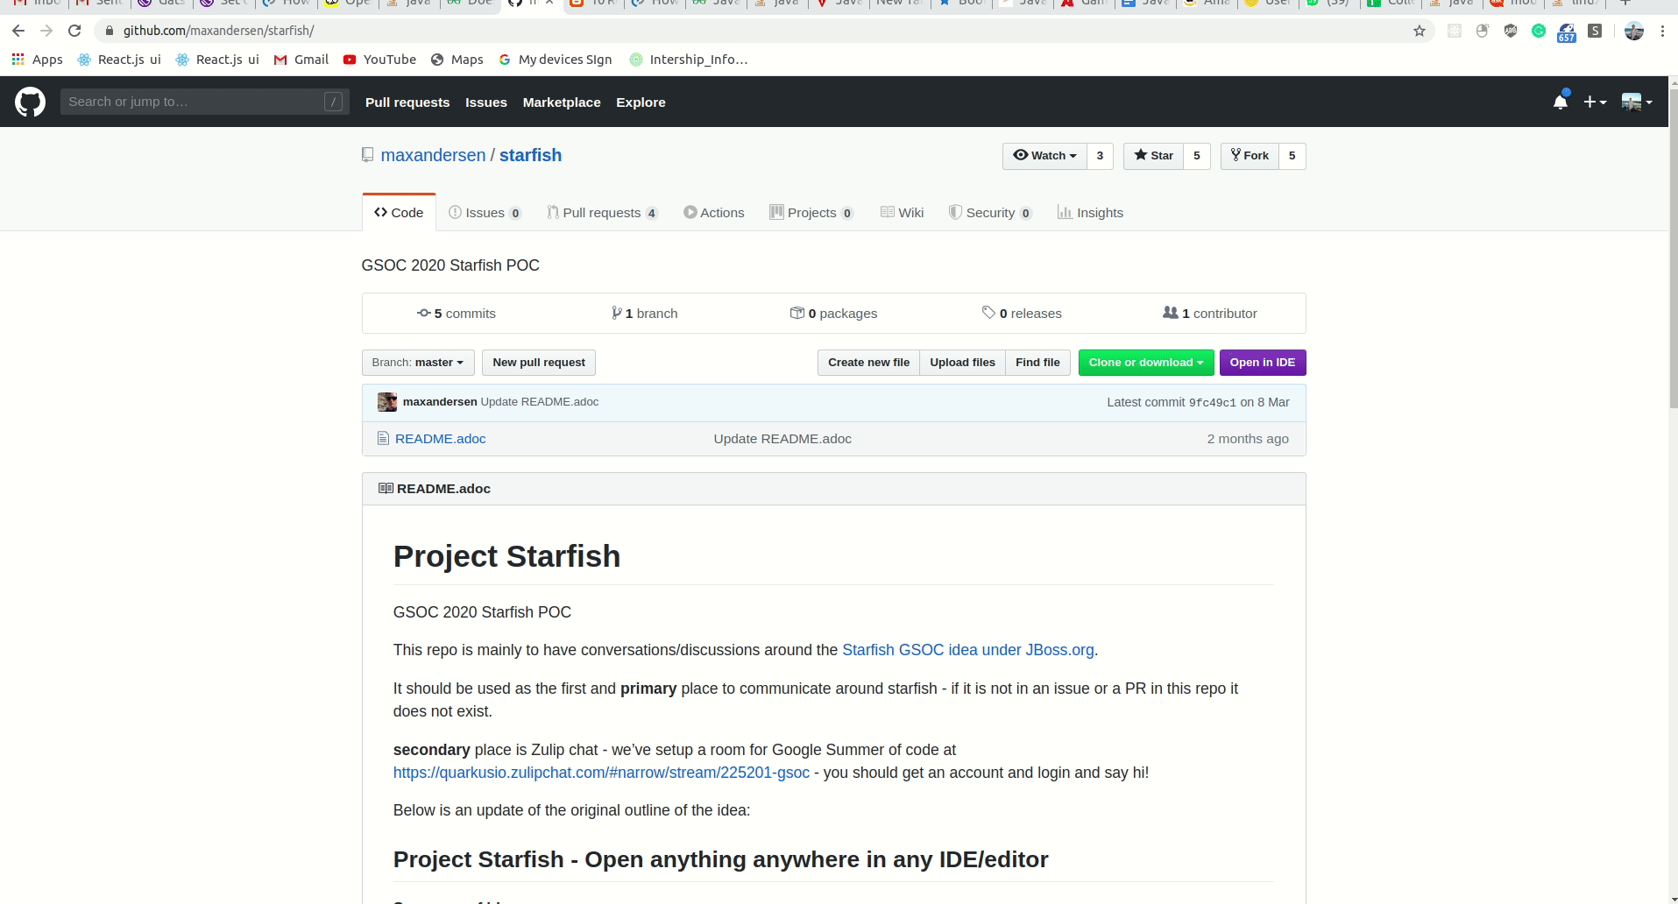Viewport: 1678px width, 904px height.
Task: View the 5 forks count
Action: 1292,156
